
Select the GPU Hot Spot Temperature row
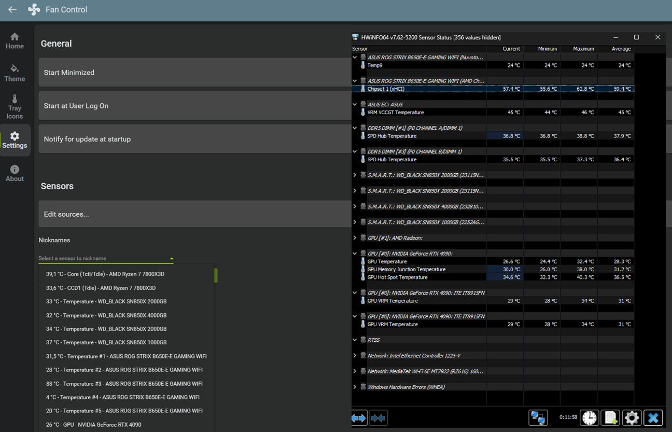(493, 277)
